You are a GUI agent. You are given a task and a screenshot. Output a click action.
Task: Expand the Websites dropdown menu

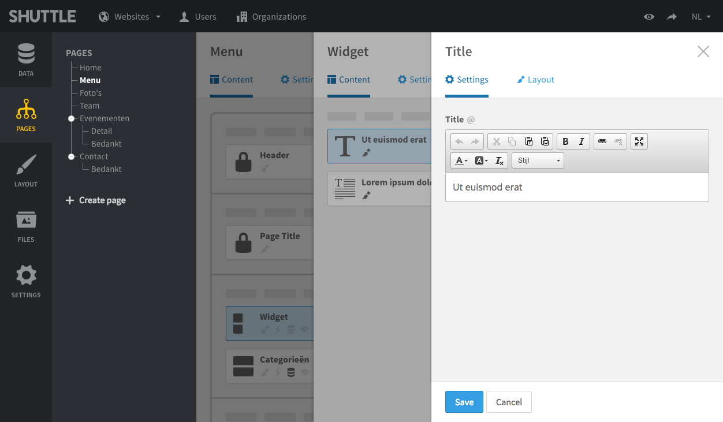[130, 17]
